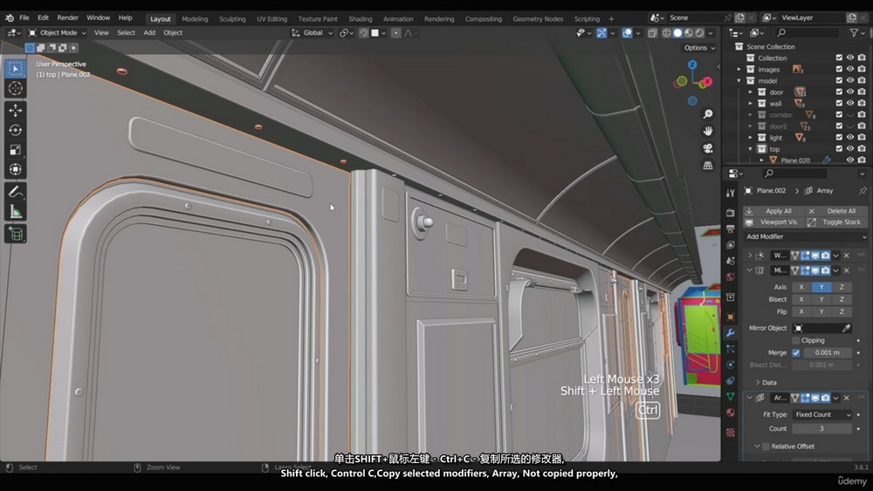Activate the 3D Cursor tool
Viewport: 873px width, 491px height.
(15, 88)
